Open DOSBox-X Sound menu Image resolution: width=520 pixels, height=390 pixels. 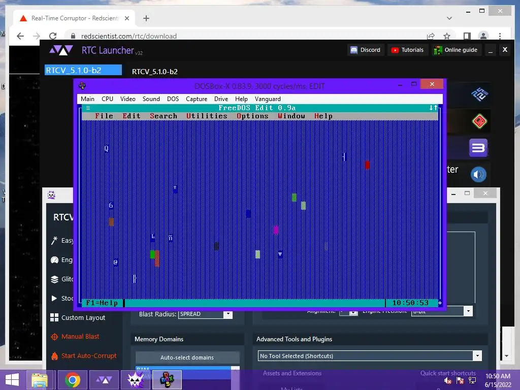pos(151,99)
